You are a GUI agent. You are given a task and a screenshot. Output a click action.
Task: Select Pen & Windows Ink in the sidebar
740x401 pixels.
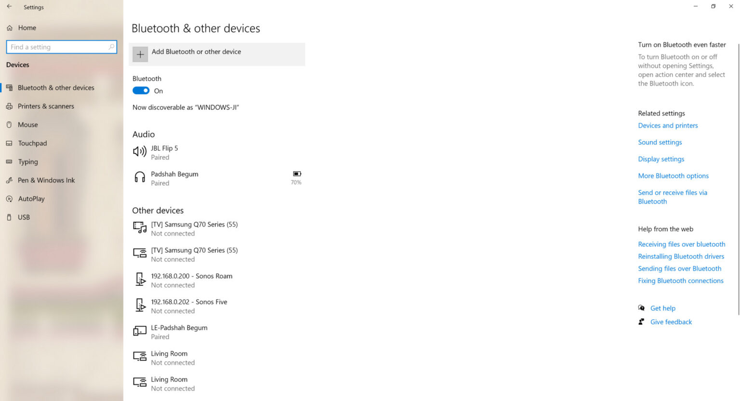tap(46, 180)
